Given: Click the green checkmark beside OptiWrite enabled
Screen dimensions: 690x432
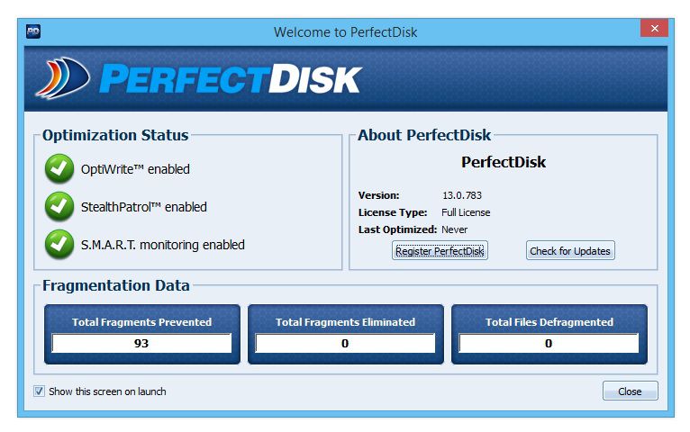Looking at the screenshot, I should point(59,168).
